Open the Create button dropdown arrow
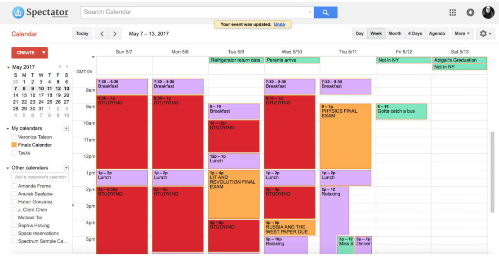This screenshot has width=499, height=257. point(44,53)
